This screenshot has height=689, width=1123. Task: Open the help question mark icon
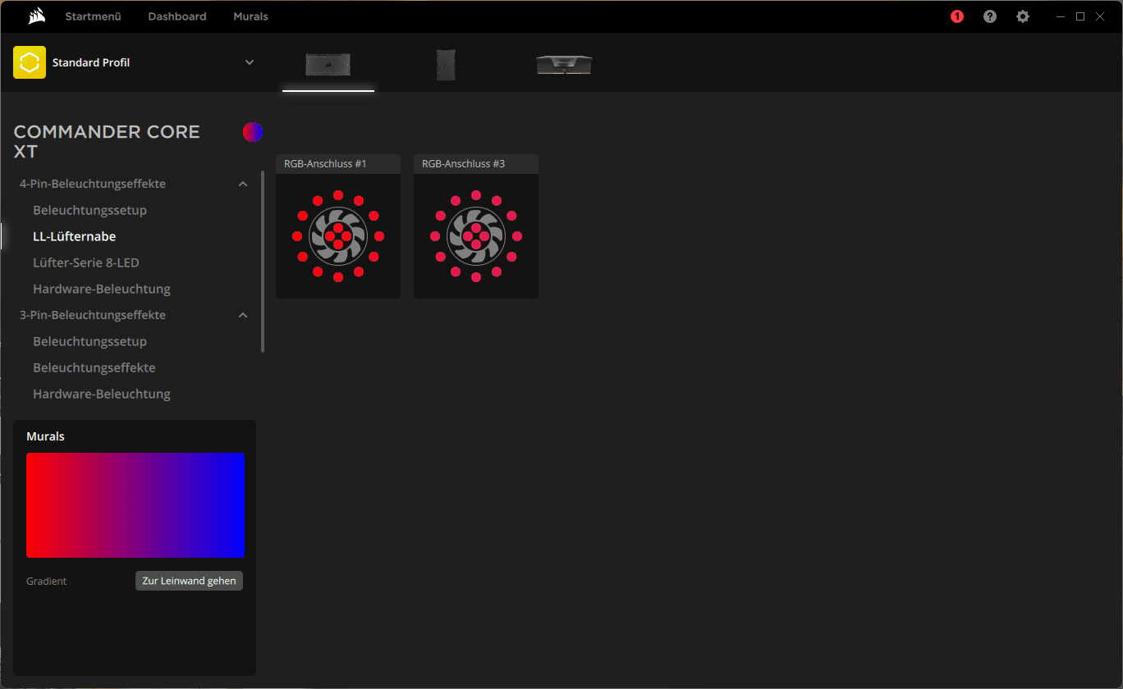[x=990, y=16]
